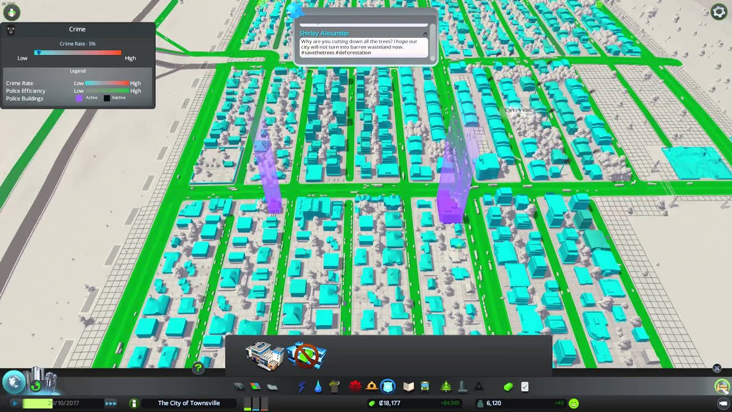Image resolution: width=732 pixels, height=412 pixels.
Task: Change simulation speed with triple arrows
Action: [111, 403]
